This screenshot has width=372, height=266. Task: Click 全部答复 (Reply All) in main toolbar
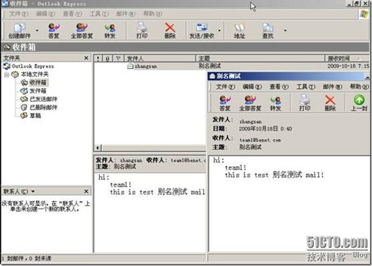tap(82, 31)
